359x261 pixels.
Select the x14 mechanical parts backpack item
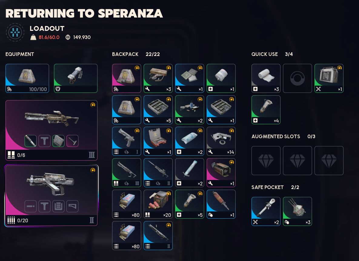pos(221,141)
